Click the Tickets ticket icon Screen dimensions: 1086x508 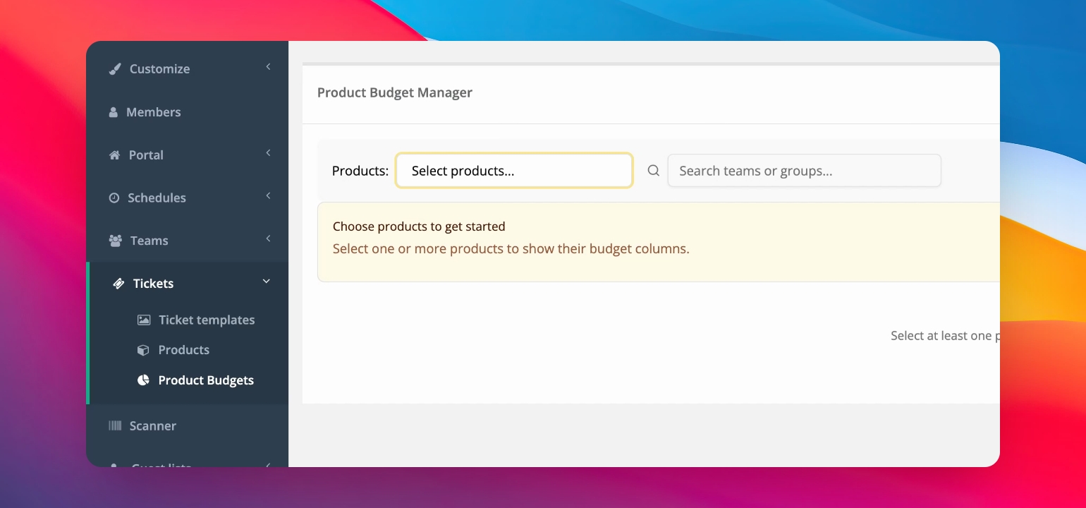118,284
